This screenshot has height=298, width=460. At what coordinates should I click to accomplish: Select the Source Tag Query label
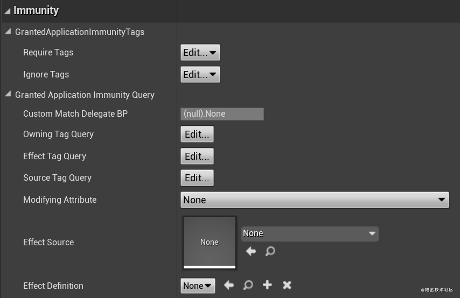click(57, 178)
